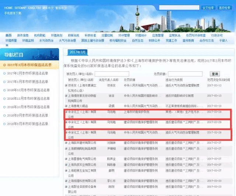Image resolution: width=236 pixels, height=196 pixels.
Task: Open the 政策法规 navigation menu item
Action: pyautogui.click(x=73, y=35)
